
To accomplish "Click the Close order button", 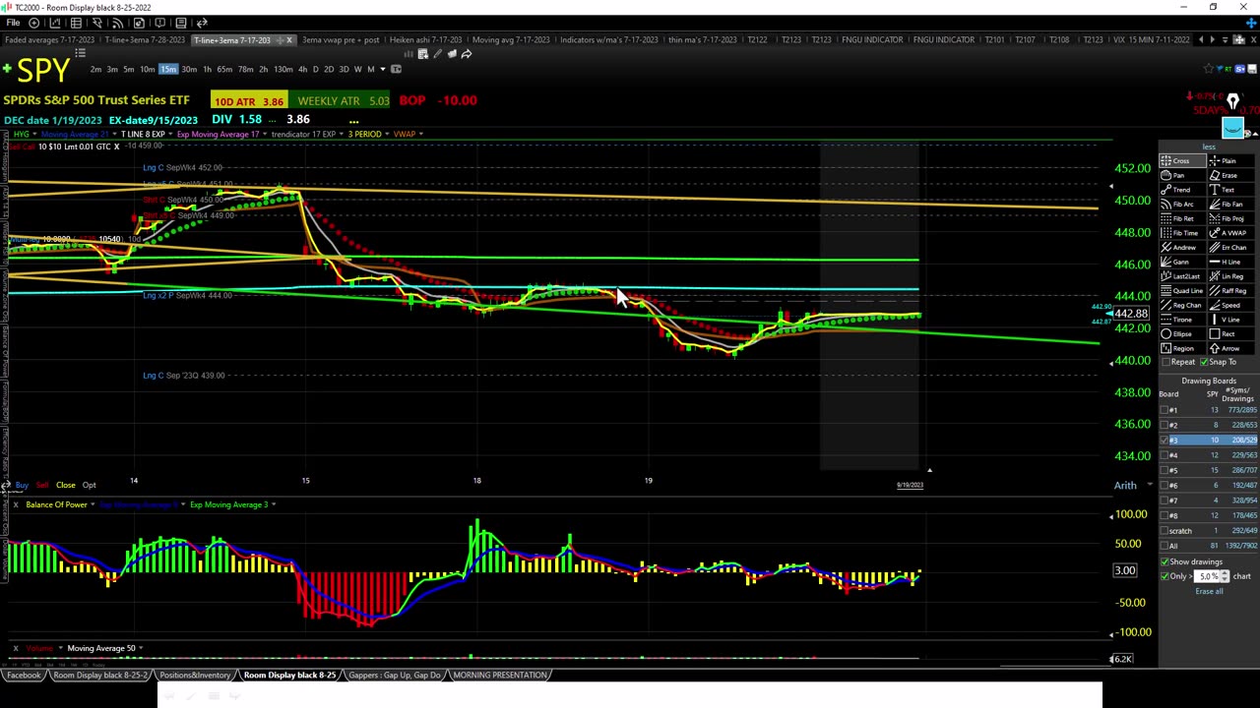I will [x=65, y=485].
